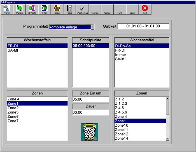Open the Hochbe. toolbar button
Screen dimensions: 196x152
[x=95, y=9]
